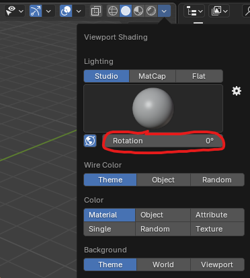Screen dimensions: 250x278
Task: Set Background to World
Action: point(163,265)
